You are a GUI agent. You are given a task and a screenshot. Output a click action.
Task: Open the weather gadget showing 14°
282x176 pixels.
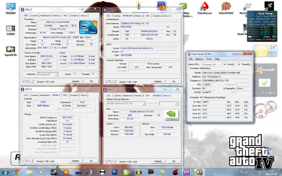tap(265, 51)
